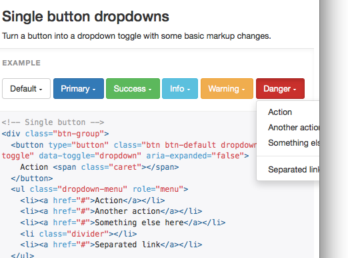Click the btn-group code line
The width and height of the screenshot is (348, 258).
tap(55, 134)
